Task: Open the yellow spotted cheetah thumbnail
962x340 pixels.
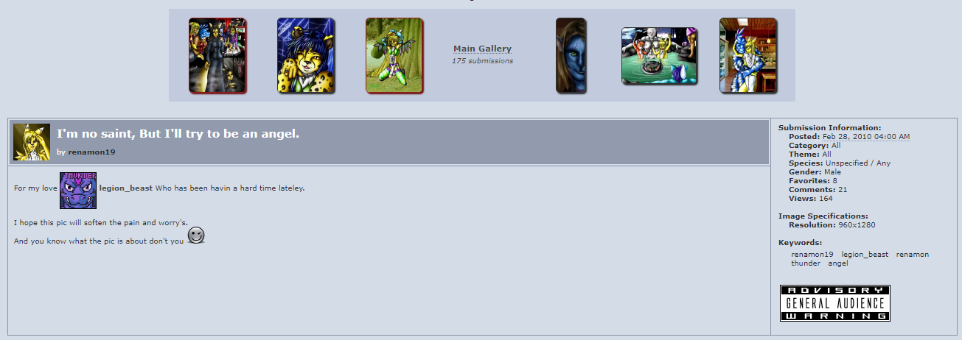Action: click(x=306, y=56)
